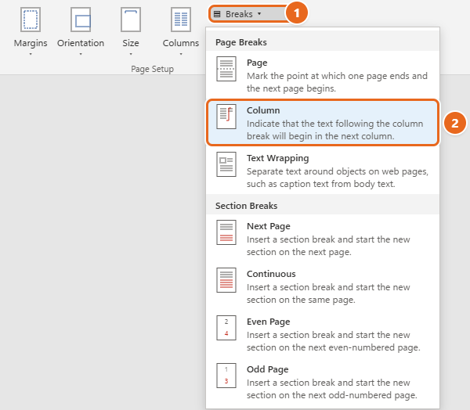Click the Columns label

pos(181,43)
